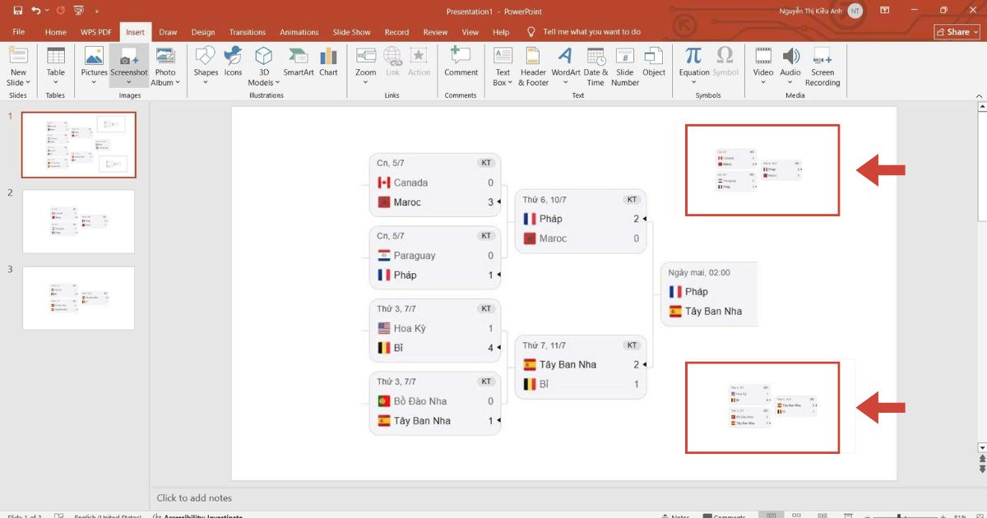Viewport: 987px width, 518px height.
Task: Insert a Chart
Action: (x=328, y=62)
